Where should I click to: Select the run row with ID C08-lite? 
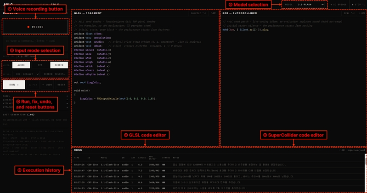pos(218,176)
